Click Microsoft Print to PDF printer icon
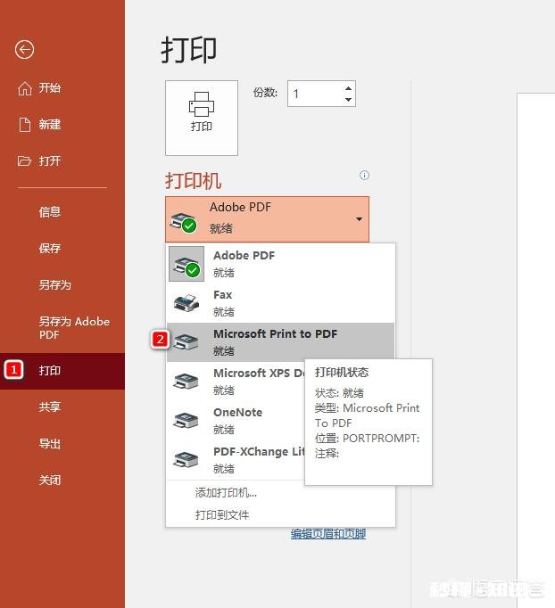The height and width of the screenshot is (608, 555). tap(186, 342)
